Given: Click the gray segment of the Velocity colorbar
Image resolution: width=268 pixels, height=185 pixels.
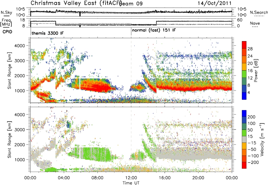Looking at the screenshot, I should point(244,139).
